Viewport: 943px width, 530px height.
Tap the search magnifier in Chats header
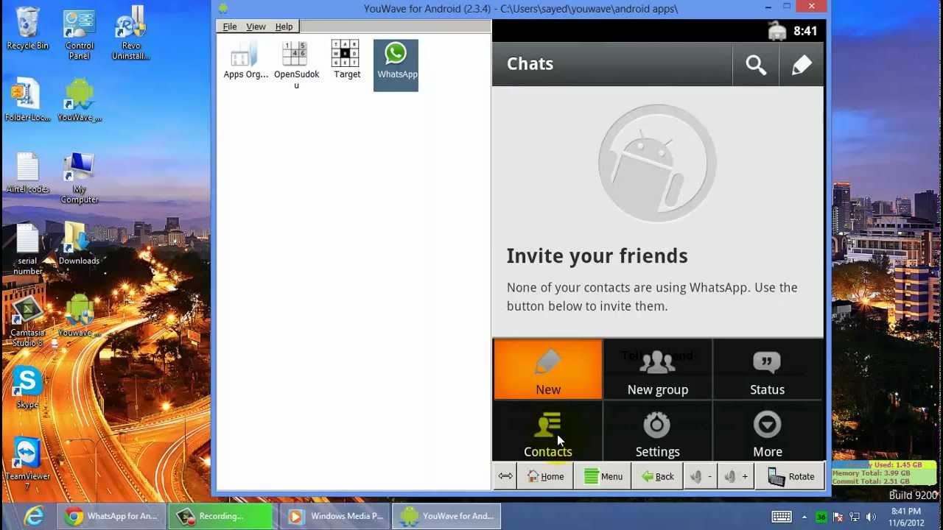(x=756, y=65)
